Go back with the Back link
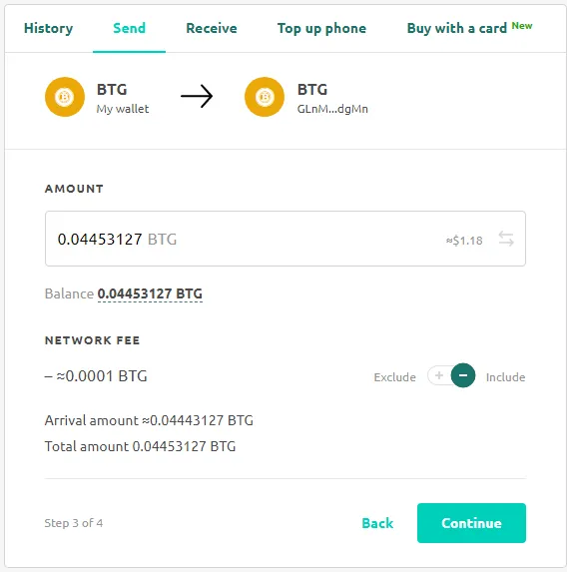The height and width of the screenshot is (572, 567). pyautogui.click(x=377, y=523)
